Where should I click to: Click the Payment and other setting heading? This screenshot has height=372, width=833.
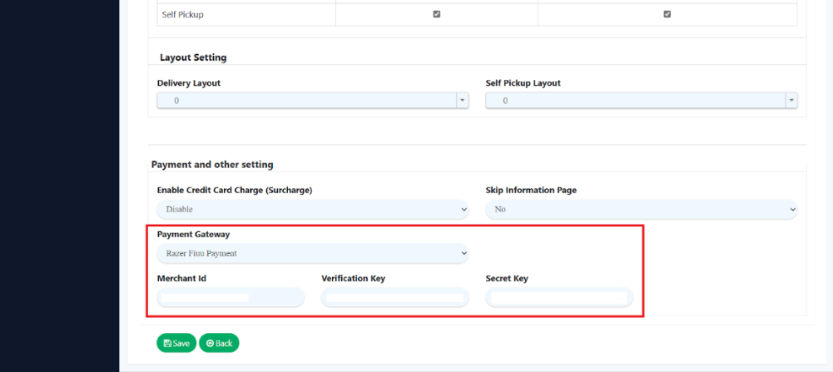pyautogui.click(x=212, y=165)
